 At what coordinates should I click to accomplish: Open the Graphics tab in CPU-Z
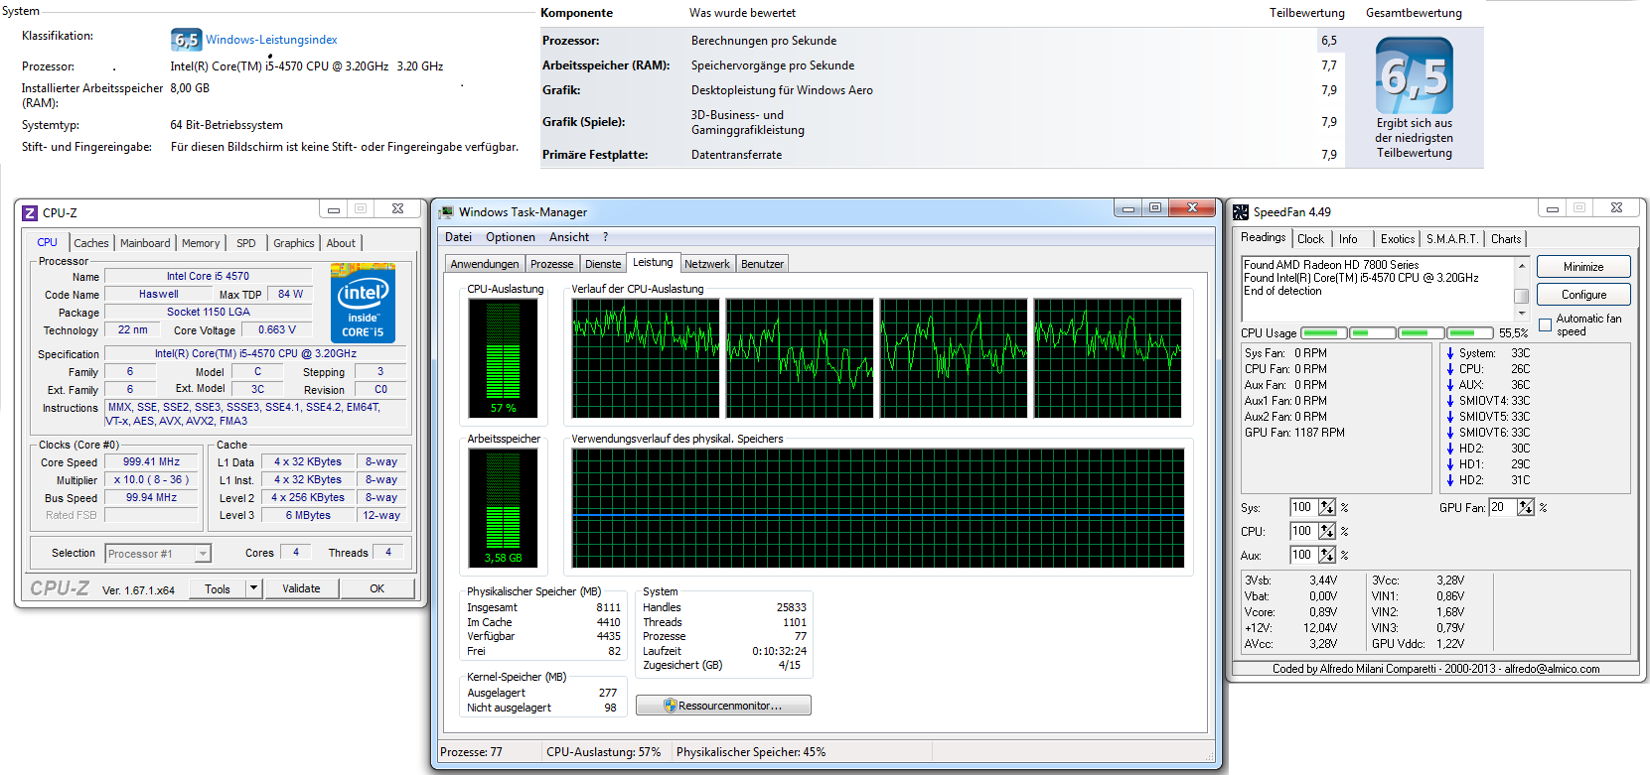(x=294, y=243)
